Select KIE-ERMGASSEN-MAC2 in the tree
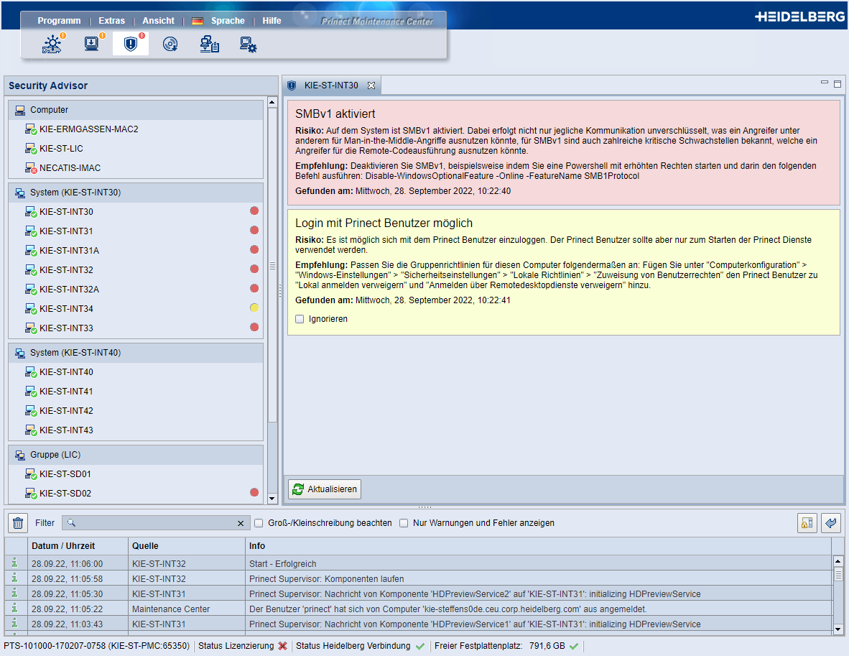 point(89,129)
